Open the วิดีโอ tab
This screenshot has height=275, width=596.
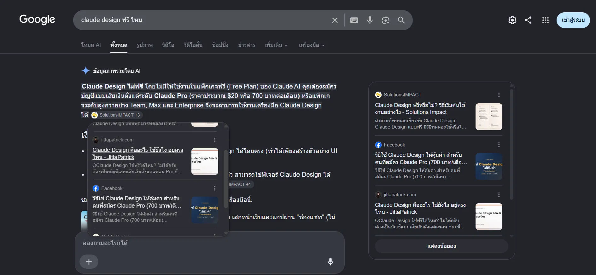point(168,45)
